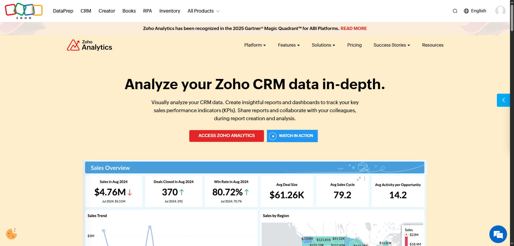This screenshot has width=514, height=246.
Task: Open the Pricing page
Action: [354, 45]
